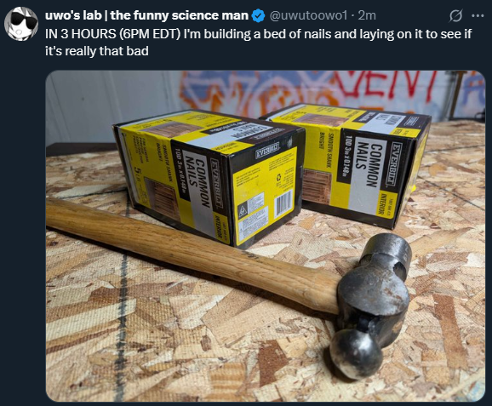
Task: Click the left Everbilt Common Nails box
Action: coord(209,175)
